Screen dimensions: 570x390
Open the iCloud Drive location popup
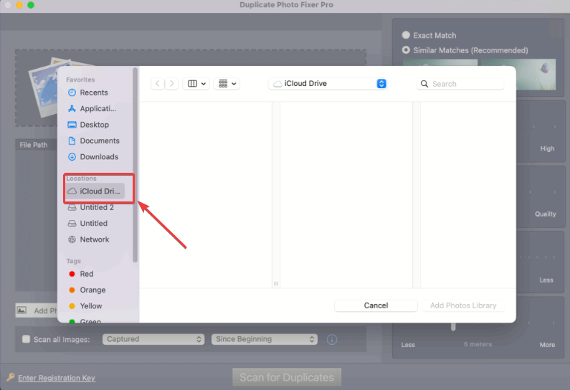328,84
